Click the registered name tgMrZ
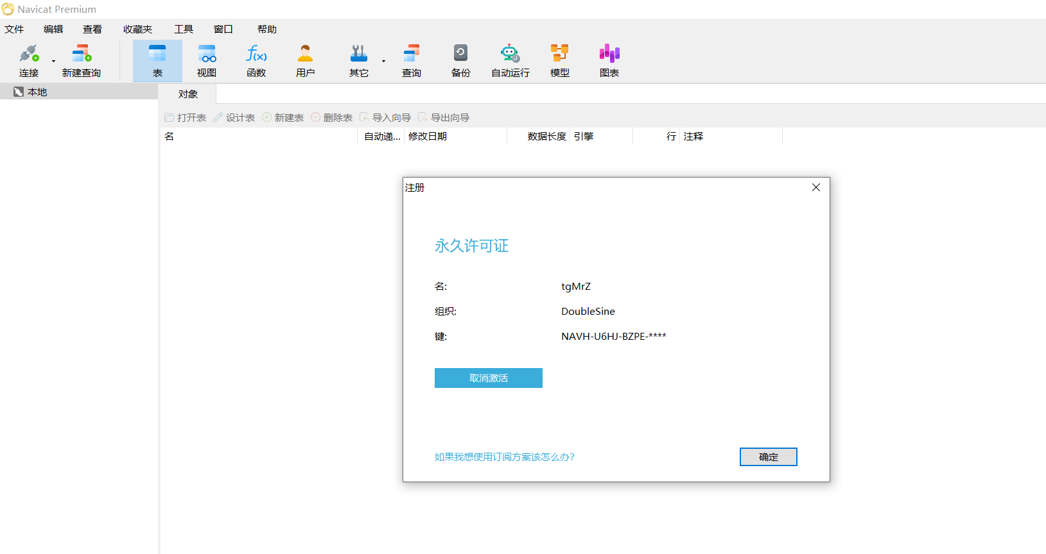This screenshot has height=554, width=1046. pos(576,287)
